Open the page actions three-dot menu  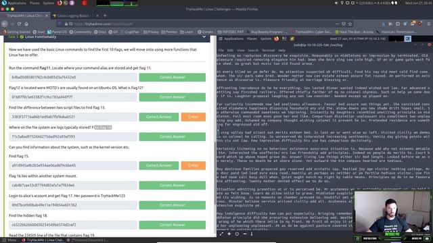tap(337, 24)
